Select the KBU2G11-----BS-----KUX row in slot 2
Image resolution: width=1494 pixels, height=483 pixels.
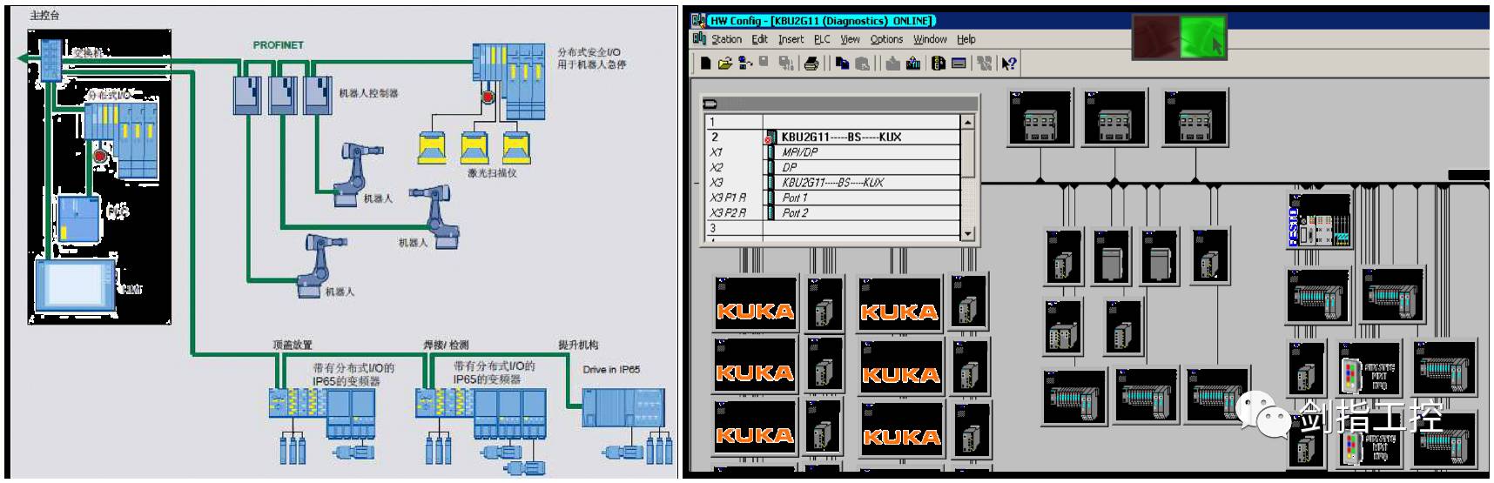pyautogui.click(x=833, y=138)
